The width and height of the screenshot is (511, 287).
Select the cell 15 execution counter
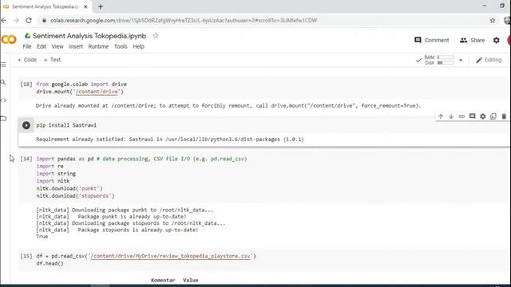pos(26,256)
